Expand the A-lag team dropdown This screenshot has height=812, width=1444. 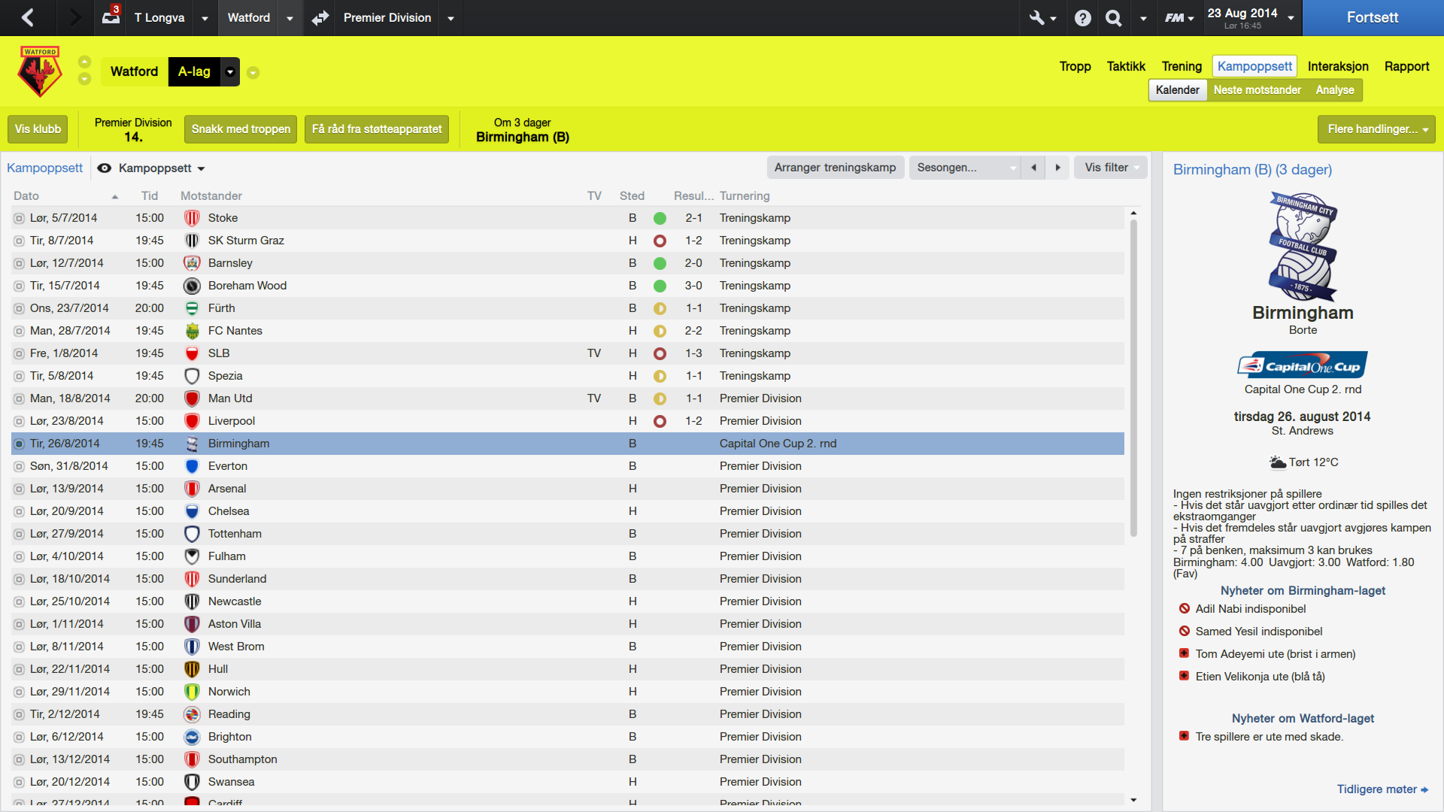[x=230, y=72]
